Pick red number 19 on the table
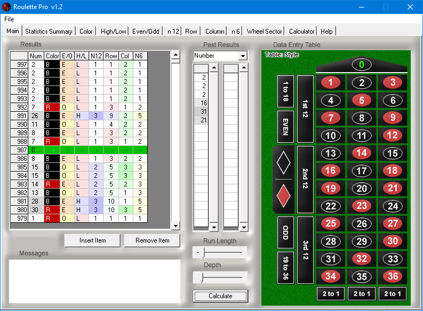423x311 pixels. [331, 188]
